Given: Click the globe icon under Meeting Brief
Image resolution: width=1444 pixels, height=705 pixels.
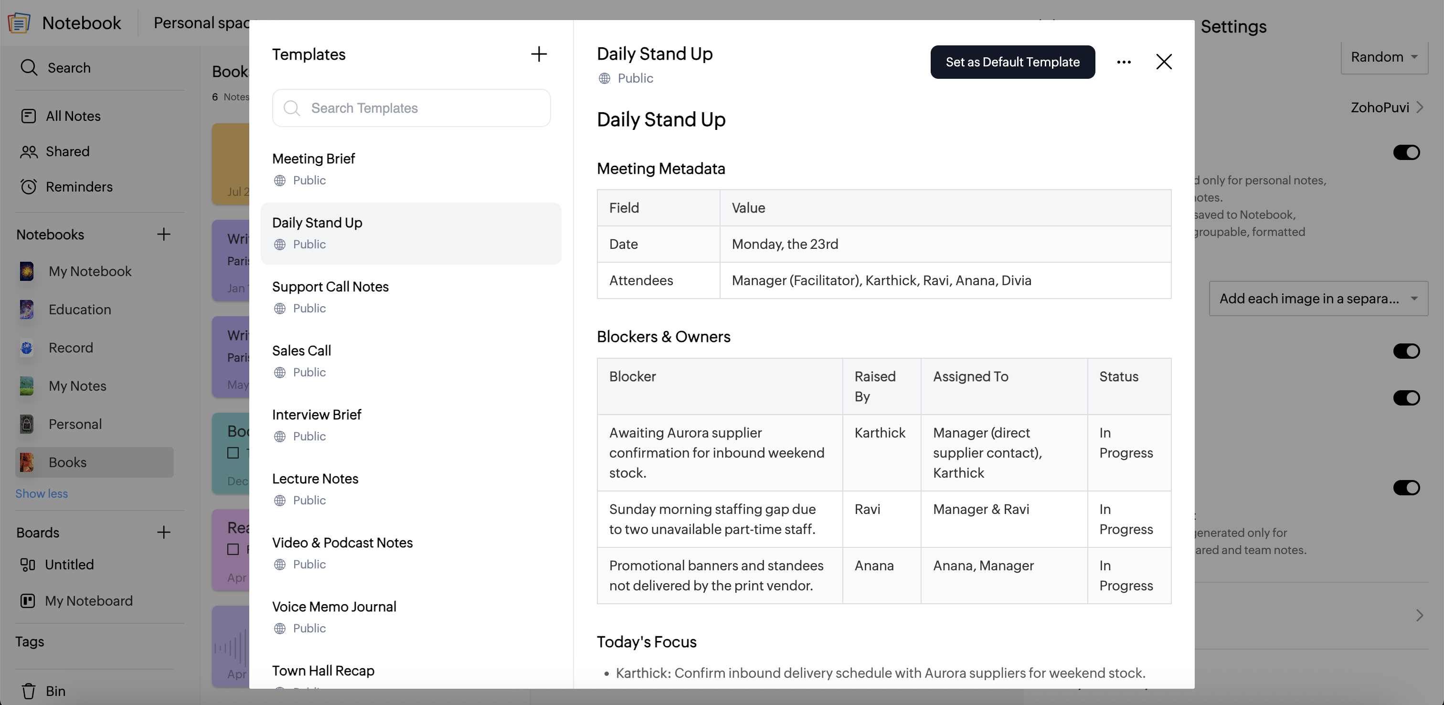Looking at the screenshot, I should pyautogui.click(x=280, y=181).
